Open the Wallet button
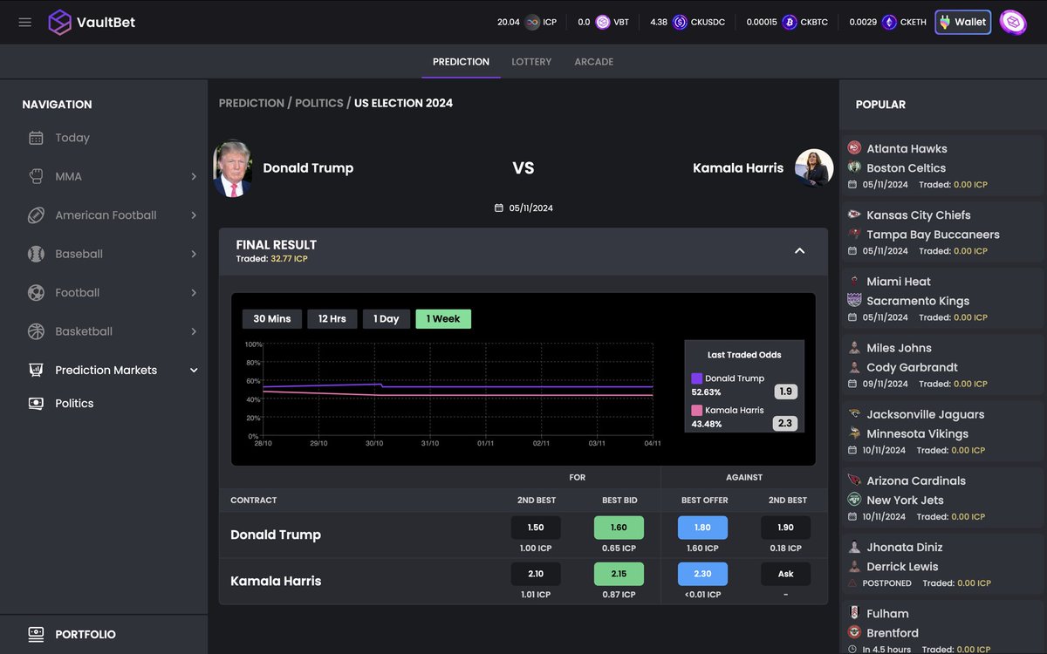 click(x=963, y=22)
